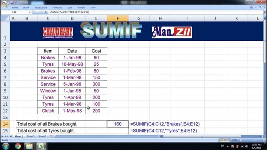Screen dimensions: 267x150
Task: Open Windows Start orb
Action: pos(5,146)
